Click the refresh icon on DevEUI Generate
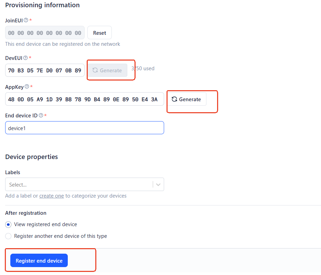This screenshot has height=275, width=321. (95, 70)
